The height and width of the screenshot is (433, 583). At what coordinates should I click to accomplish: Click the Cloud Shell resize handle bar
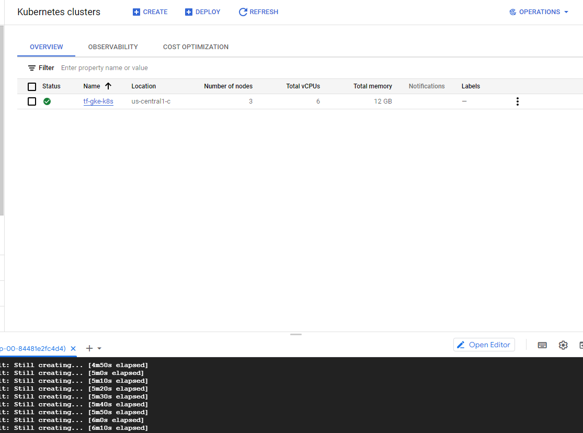pyautogui.click(x=296, y=334)
